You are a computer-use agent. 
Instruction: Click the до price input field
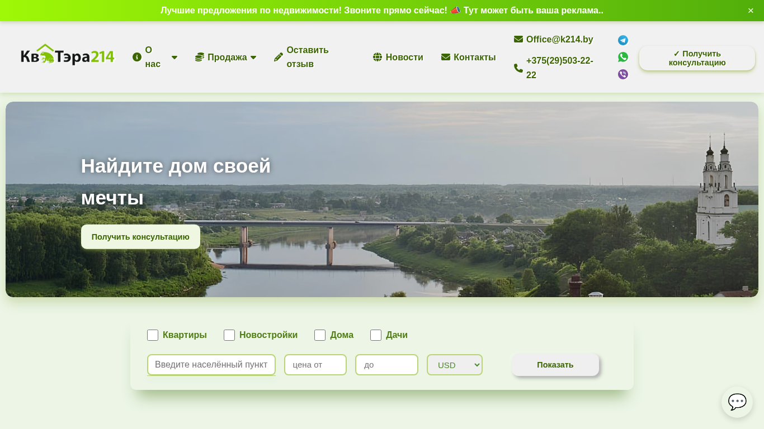386,365
